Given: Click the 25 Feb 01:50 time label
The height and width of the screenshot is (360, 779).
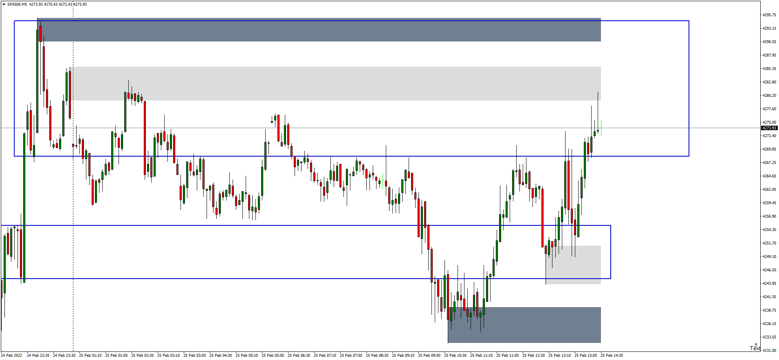Looking at the screenshot, I should (x=116, y=356).
